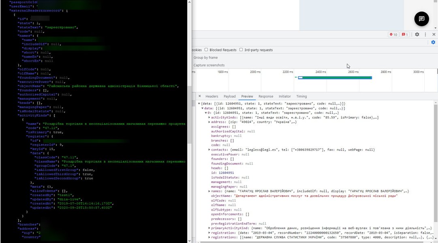Screen dimensions: 438x243
Task: Open the Response tab
Action: coord(266,96)
